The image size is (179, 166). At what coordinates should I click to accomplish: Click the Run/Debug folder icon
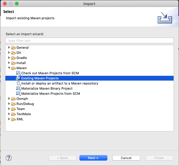pyautogui.click(x=13, y=104)
